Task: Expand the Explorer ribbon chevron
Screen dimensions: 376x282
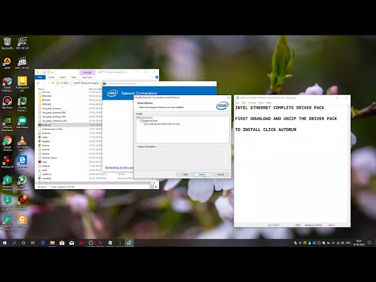Action: point(153,77)
